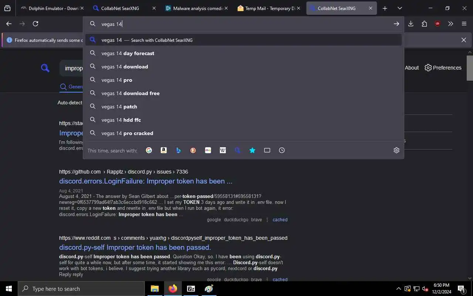
Task: Open the Firefox application menu
Action: pos(464,24)
